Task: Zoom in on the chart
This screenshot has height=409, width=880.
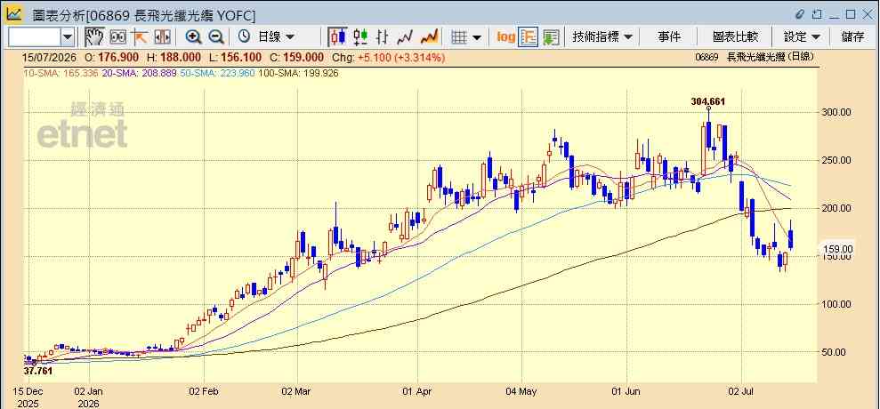Action: click(x=194, y=37)
